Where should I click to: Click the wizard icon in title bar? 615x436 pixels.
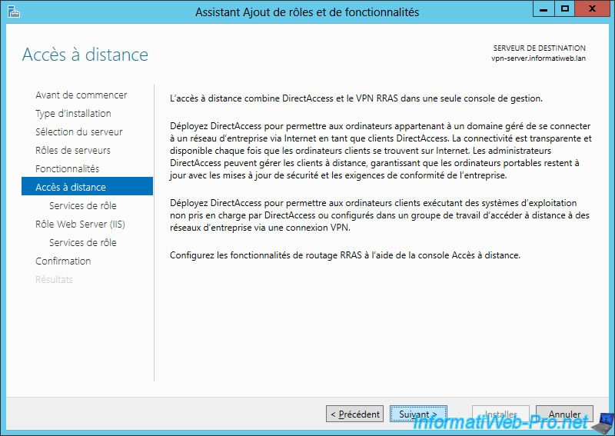pyautogui.click(x=13, y=12)
